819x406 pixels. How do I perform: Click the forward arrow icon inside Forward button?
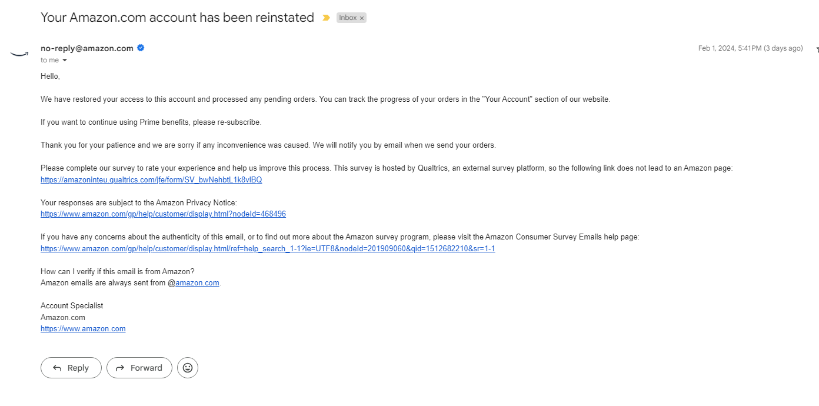[x=120, y=368]
